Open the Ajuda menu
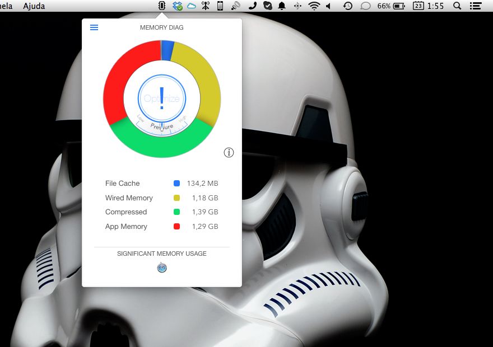 point(34,6)
